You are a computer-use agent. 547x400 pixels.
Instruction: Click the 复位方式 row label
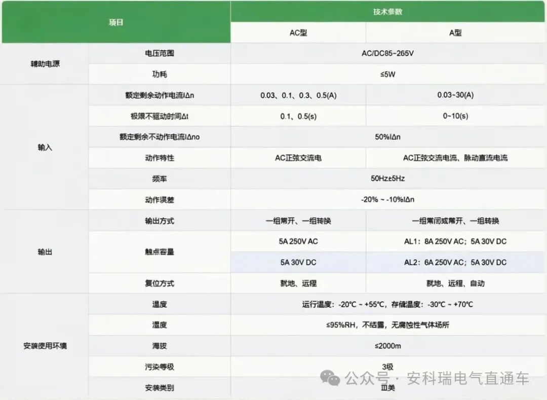tap(160, 283)
